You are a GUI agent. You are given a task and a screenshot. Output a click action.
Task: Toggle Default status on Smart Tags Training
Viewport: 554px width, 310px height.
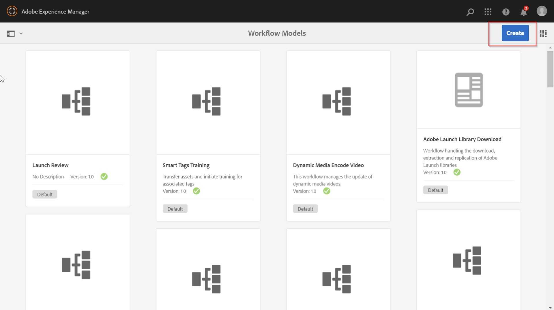pyautogui.click(x=175, y=208)
